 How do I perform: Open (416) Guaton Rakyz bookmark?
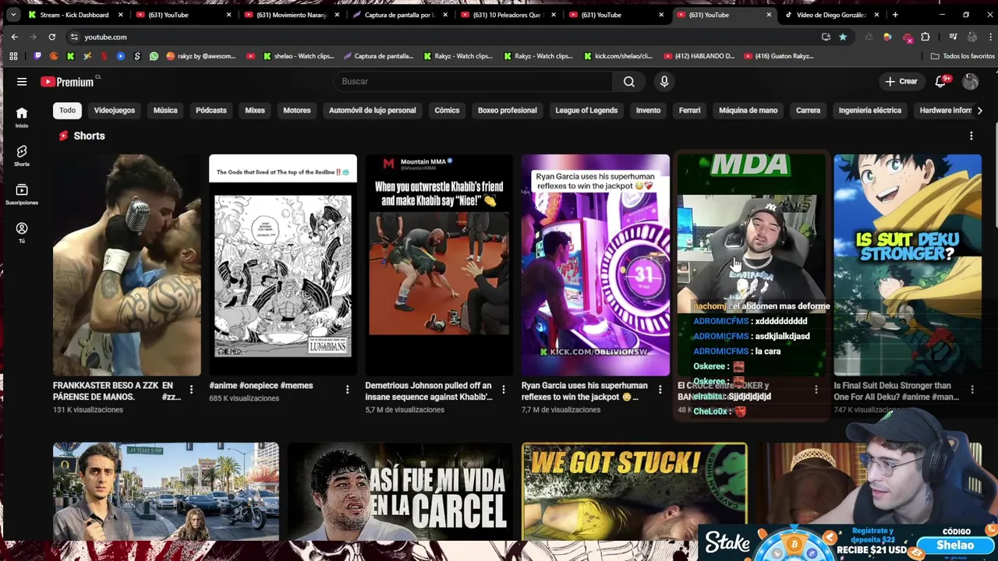[779, 56]
